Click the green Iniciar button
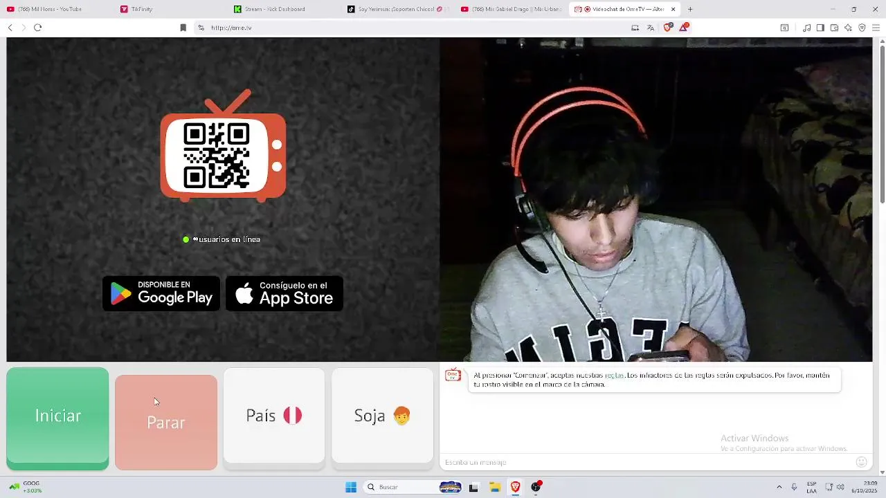The height and width of the screenshot is (498, 886). click(57, 418)
